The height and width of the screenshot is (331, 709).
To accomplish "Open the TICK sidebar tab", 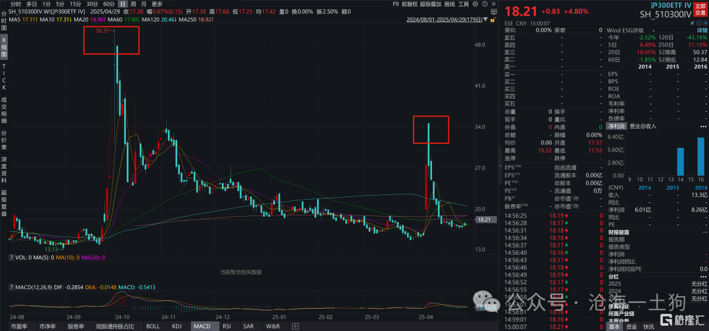I will pyautogui.click(x=4, y=76).
